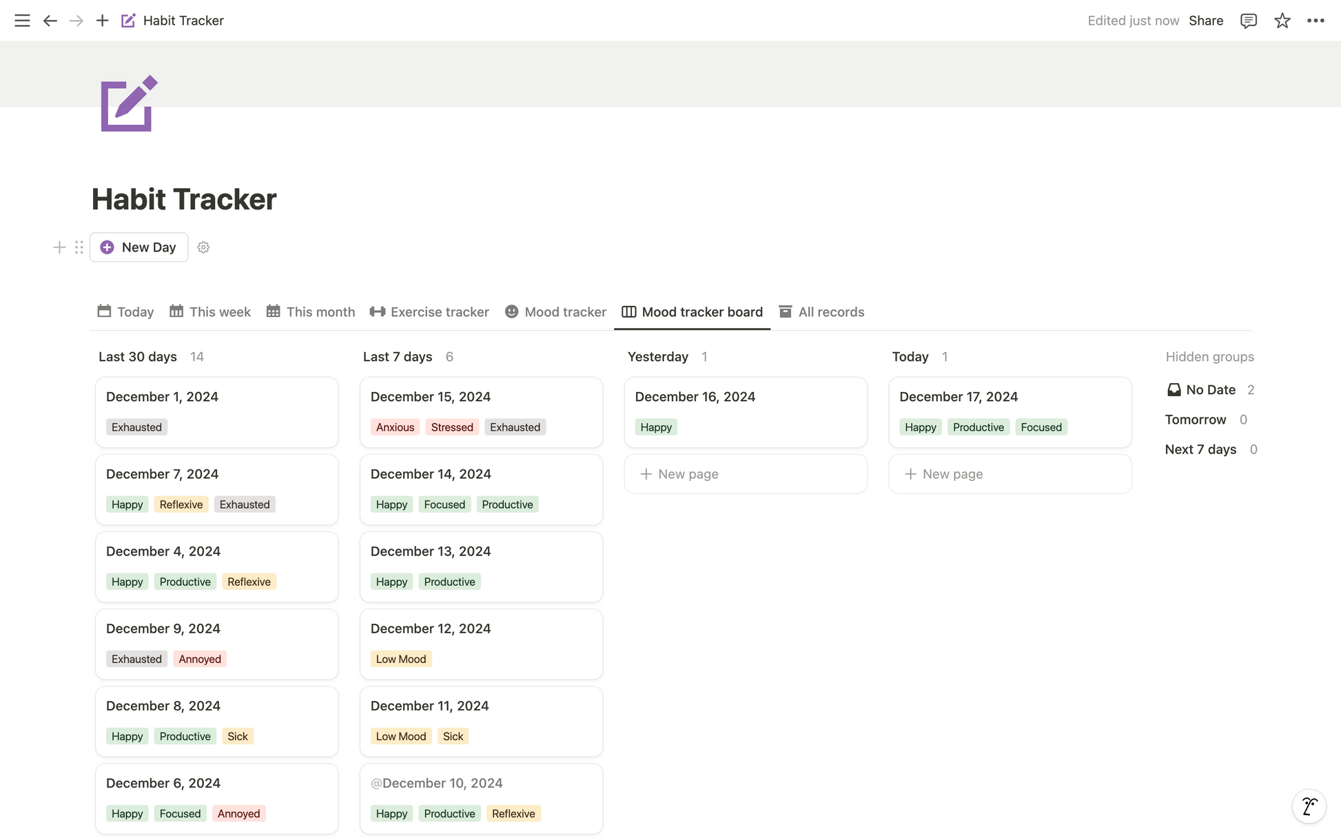This screenshot has height=838, width=1341.
Task: Add a new page with the top plus icon
Action: pyautogui.click(x=102, y=21)
